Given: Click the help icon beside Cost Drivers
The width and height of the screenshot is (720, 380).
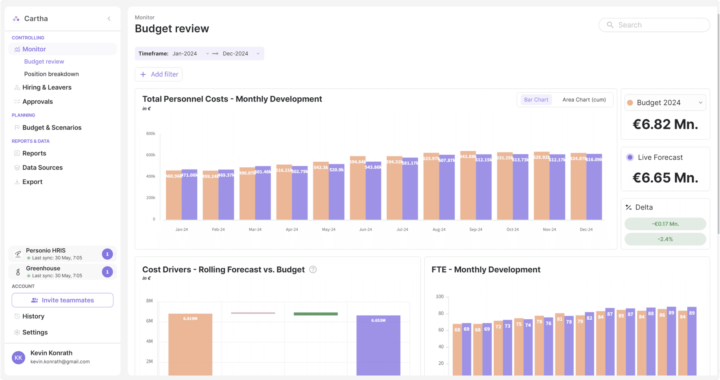Looking at the screenshot, I should pos(313,269).
